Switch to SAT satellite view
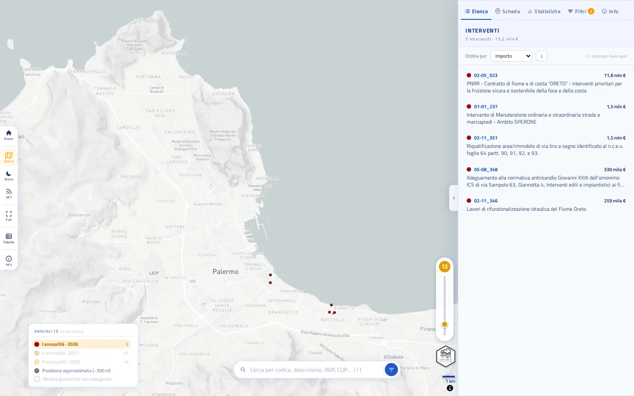 tap(8, 194)
